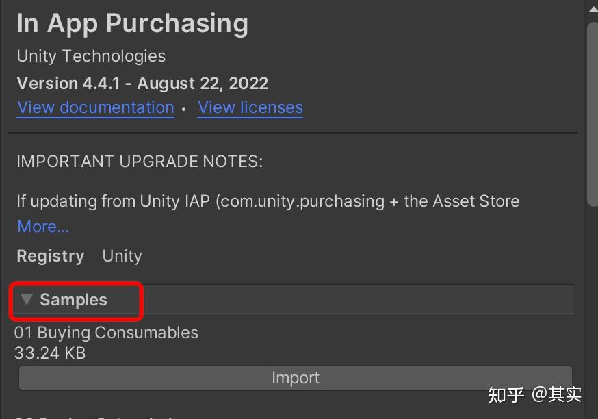
Task: Click the 33.24 KB size label
Action: click(51, 353)
